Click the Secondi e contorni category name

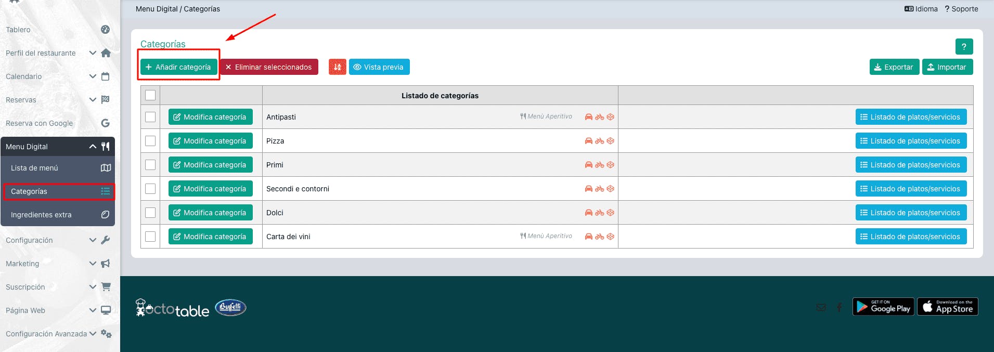click(298, 189)
